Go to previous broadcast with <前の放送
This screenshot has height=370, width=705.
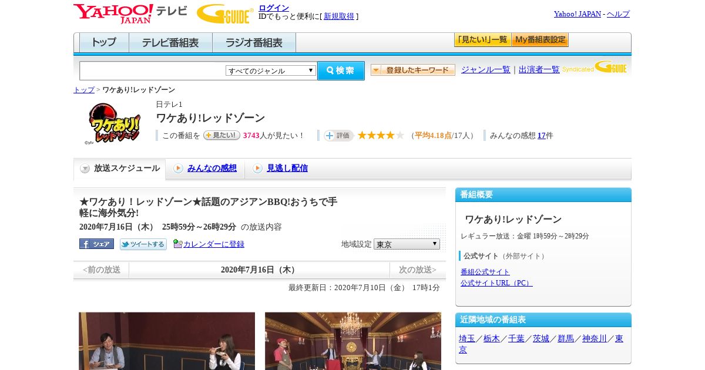point(102,270)
